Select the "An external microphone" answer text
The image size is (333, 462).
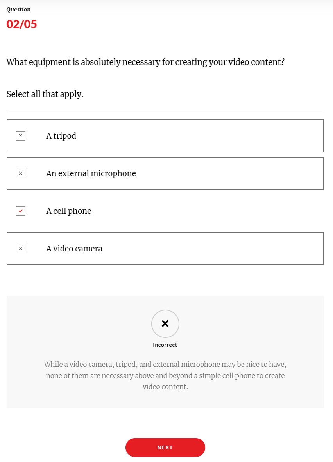point(91,173)
